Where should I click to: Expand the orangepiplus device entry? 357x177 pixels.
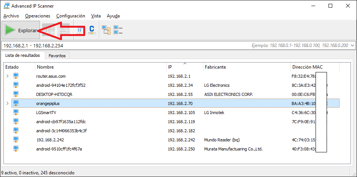(7, 103)
